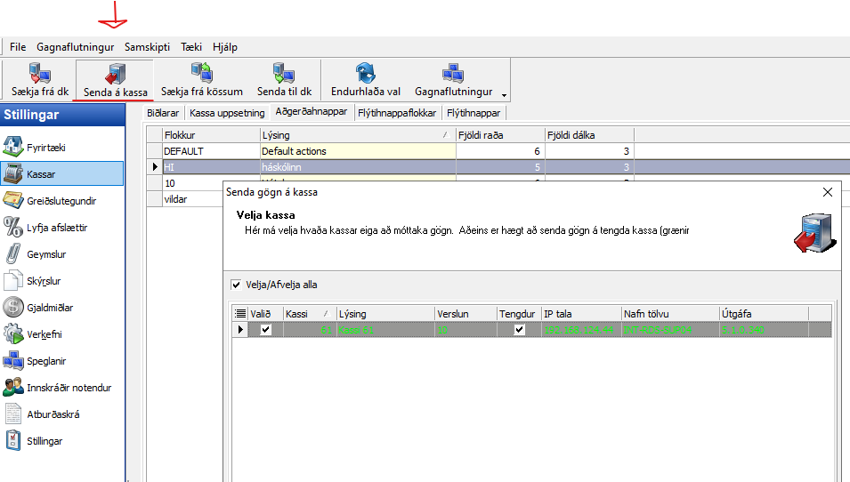Open the column chooser in grid header
The image size is (850, 482).
click(239, 314)
